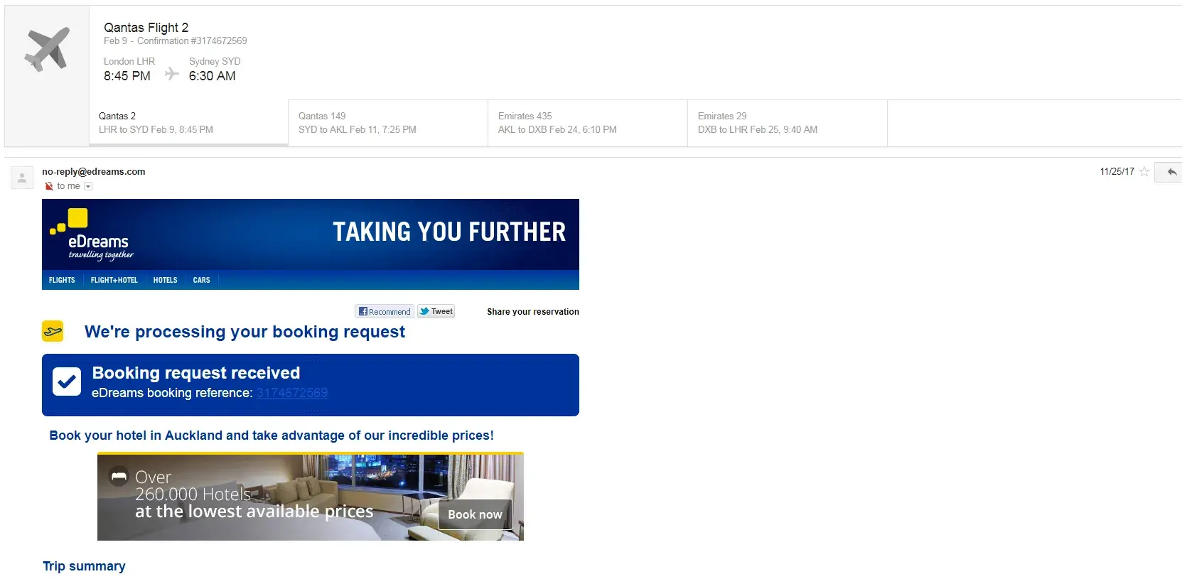Click the 'Share your reservation' label
The image size is (1182, 579).
pyautogui.click(x=533, y=312)
